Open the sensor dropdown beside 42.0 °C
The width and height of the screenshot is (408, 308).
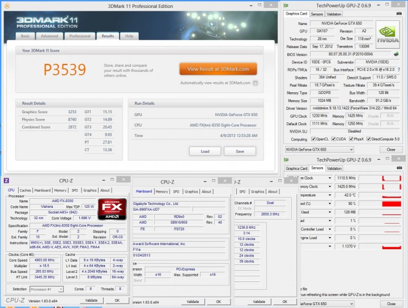tap(330, 195)
